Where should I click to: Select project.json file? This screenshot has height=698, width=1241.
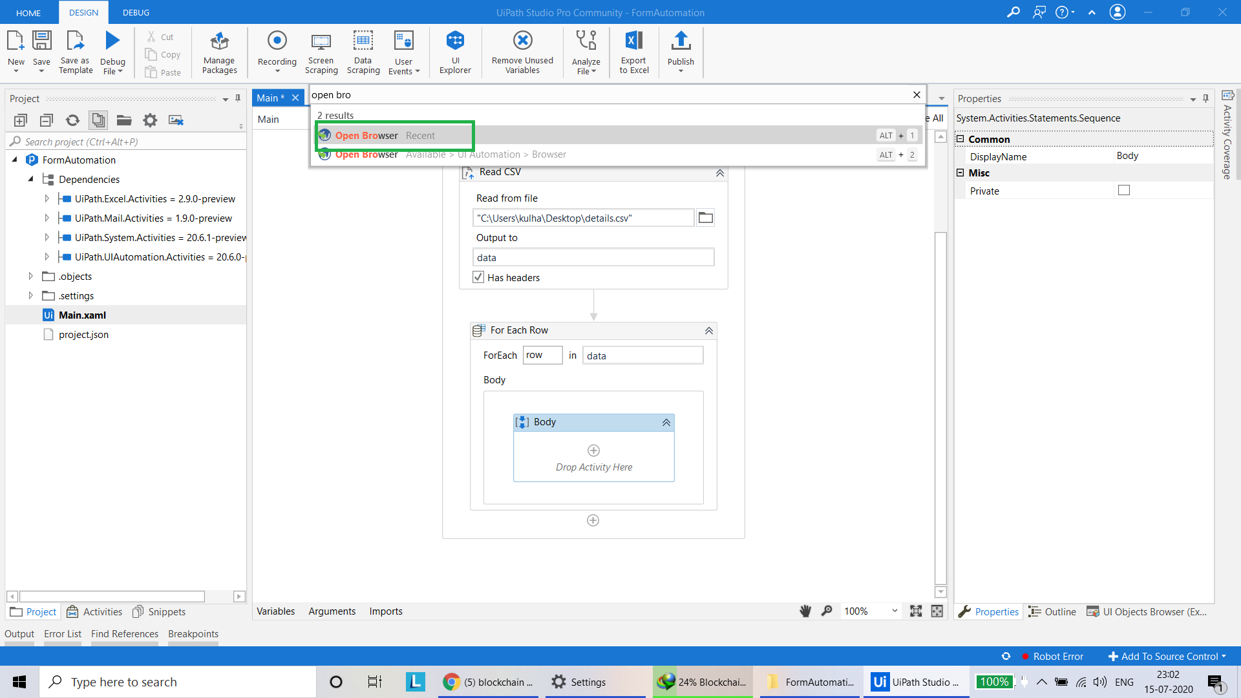point(83,334)
